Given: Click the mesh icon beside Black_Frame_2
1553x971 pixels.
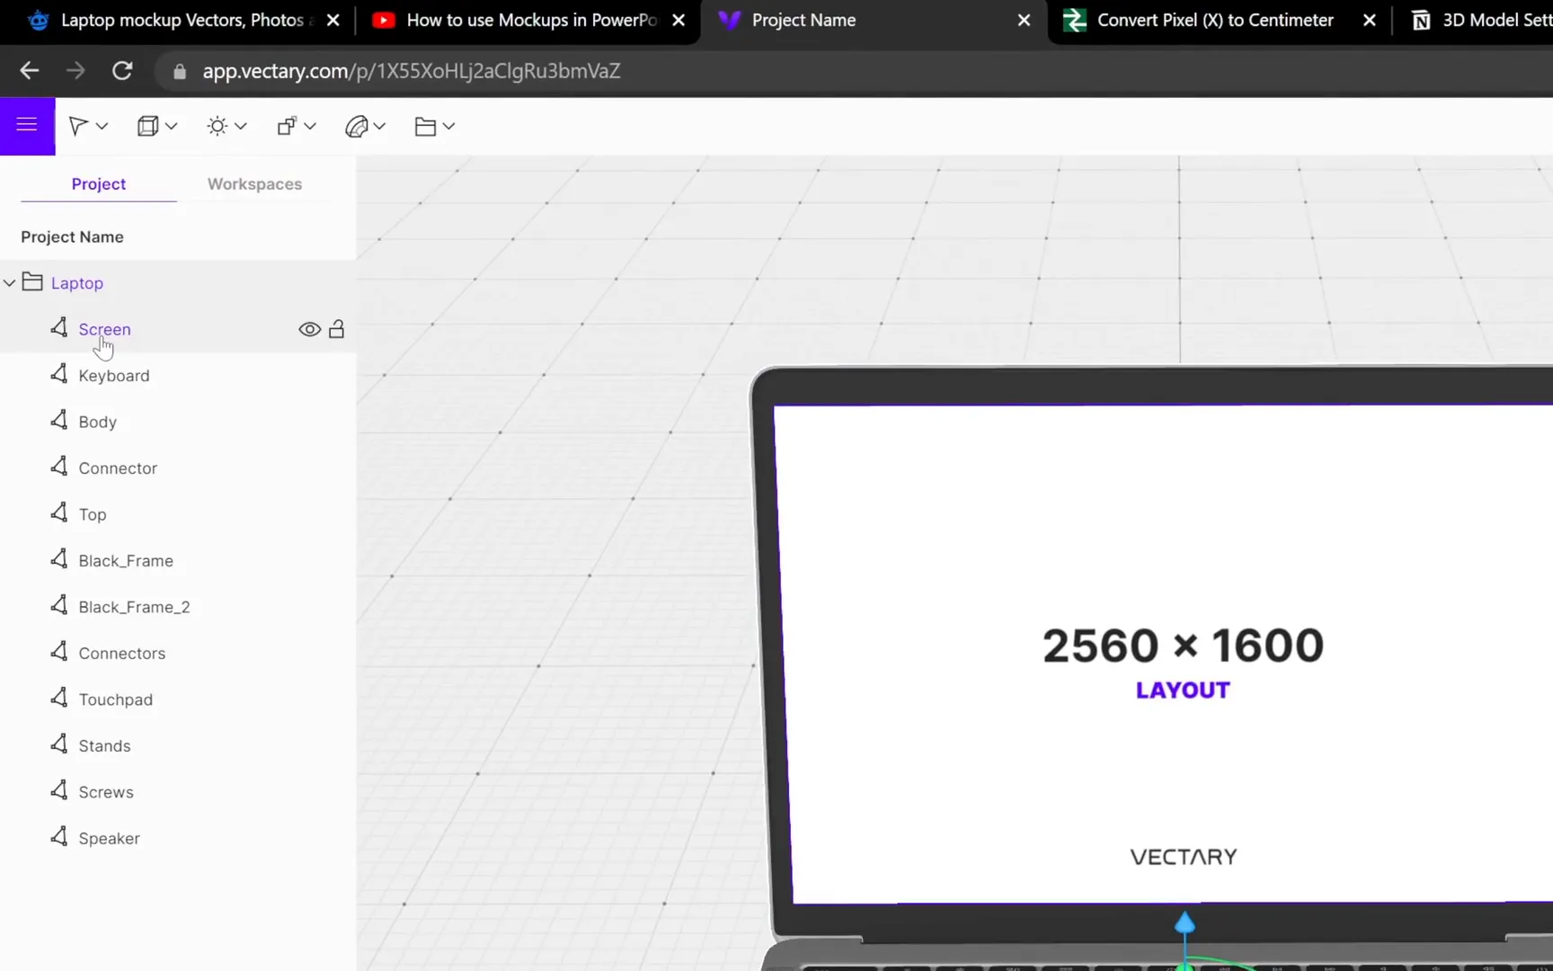Looking at the screenshot, I should pyautogui.click(x=59, y=605).
